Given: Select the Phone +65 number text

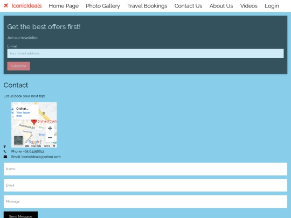Looking at the screenshot, I should (27, 151).
